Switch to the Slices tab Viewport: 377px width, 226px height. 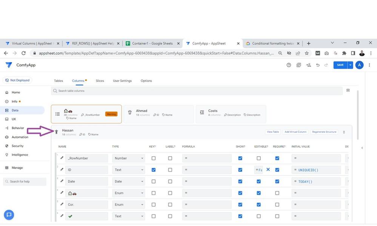100,81
